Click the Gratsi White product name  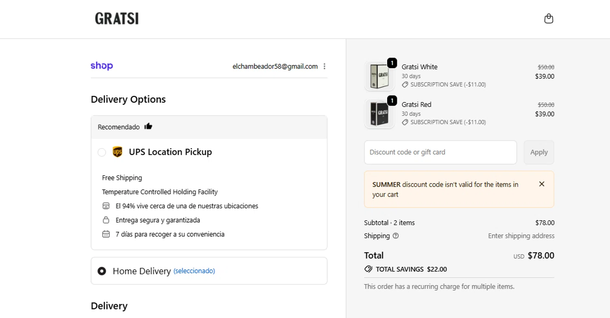420,67
